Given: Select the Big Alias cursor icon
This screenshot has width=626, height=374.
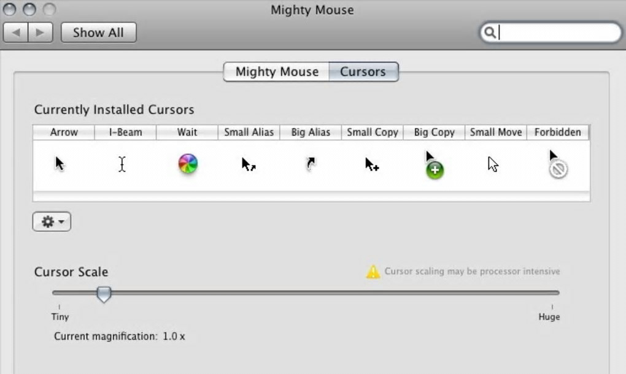Looking at the screenshot, I should coord(311,164).
